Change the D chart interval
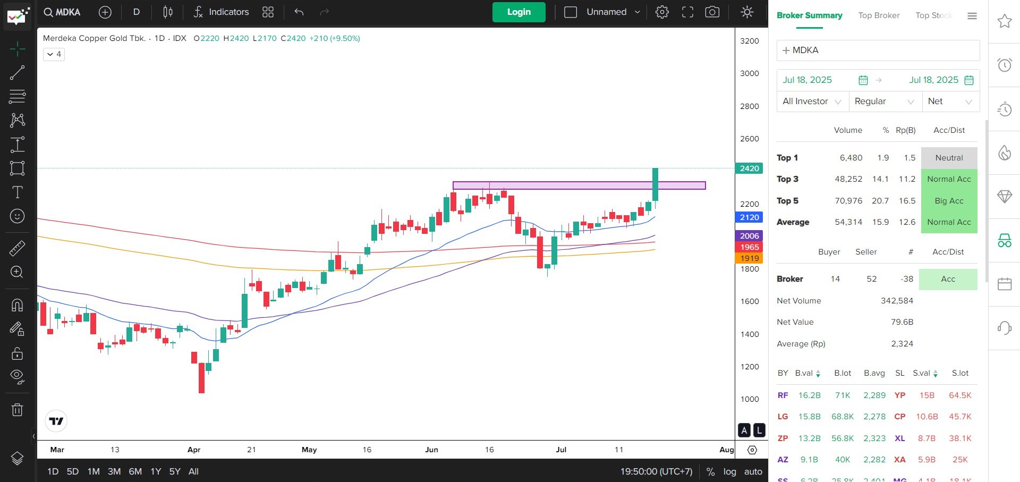The width and height of the screenshot is (1020, 482). pyautogui.click(x=137, y=12)
